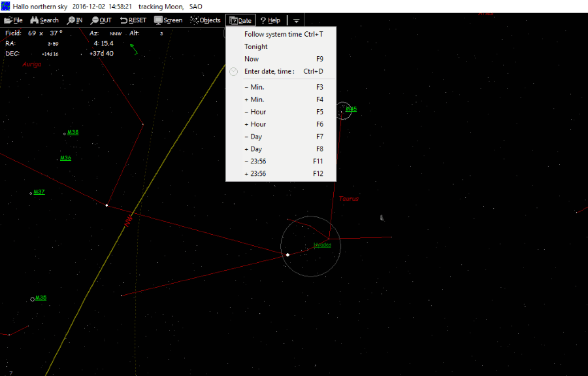The width and height of the screenshot is (588, 376).
Task: Select Follow system time Ctrl+T
Action: pyautogui.click(x=281, y=34)
